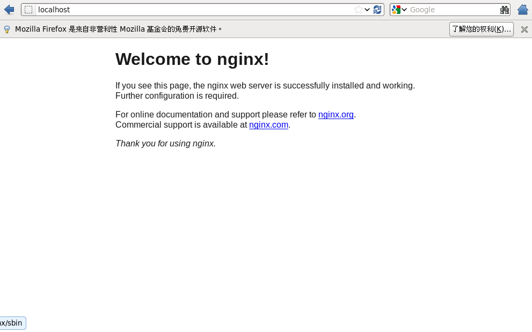Click the sbin taskbar item at bottom

12,323
